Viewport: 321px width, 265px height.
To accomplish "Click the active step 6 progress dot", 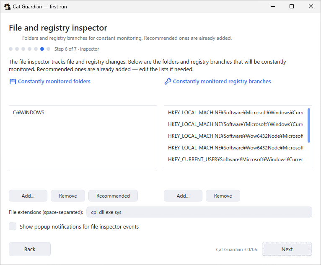I will (x=42, y=49).
